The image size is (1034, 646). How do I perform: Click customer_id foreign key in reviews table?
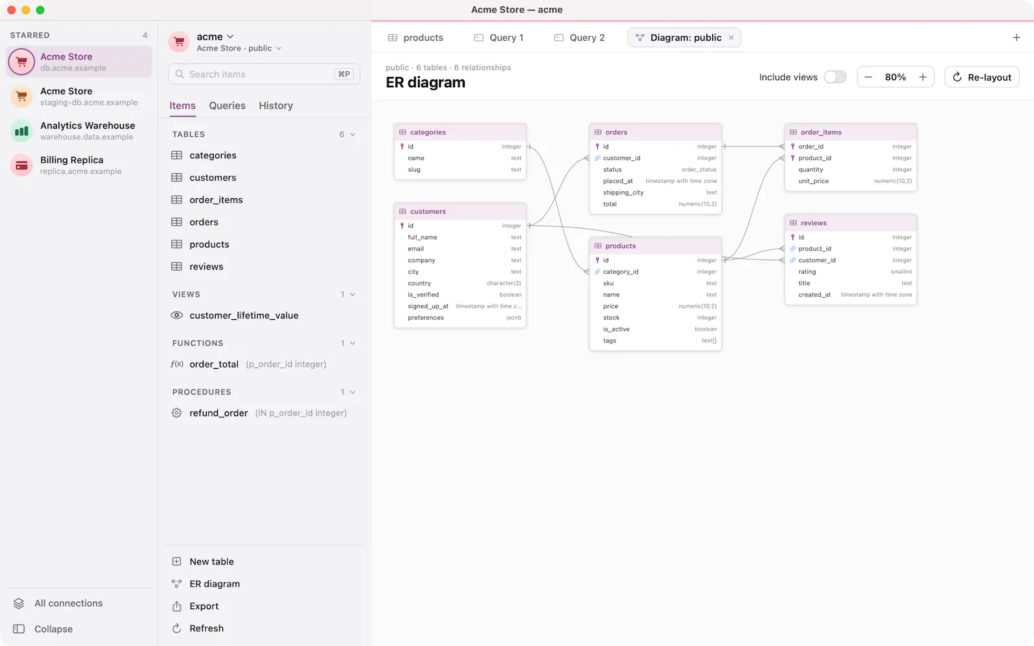pos(817,260)
